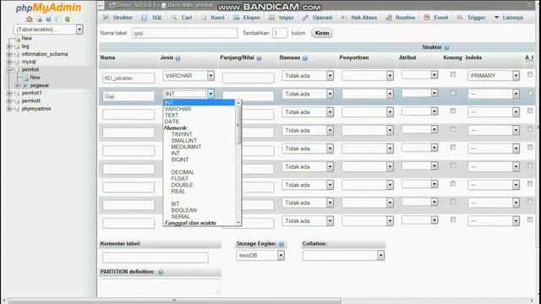Open help icon beside Storage Engine
The width and height of the screenshot is (541, 304).
[x=281, y=244]
